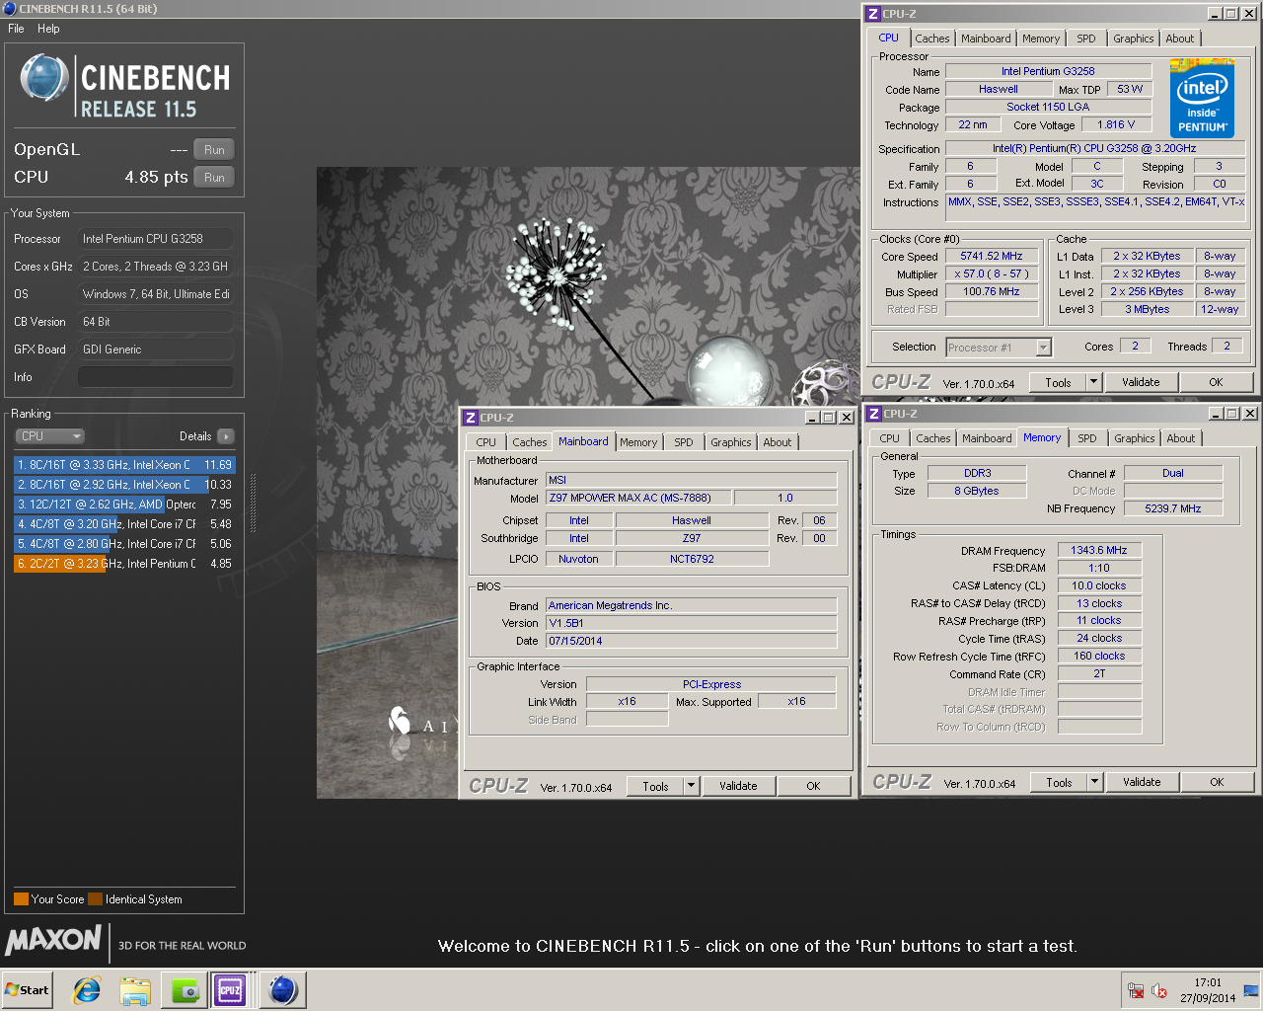
Task: Open Caches tab in top CPU-Z window
Action: pyautogui.click(x=932, y=39)
